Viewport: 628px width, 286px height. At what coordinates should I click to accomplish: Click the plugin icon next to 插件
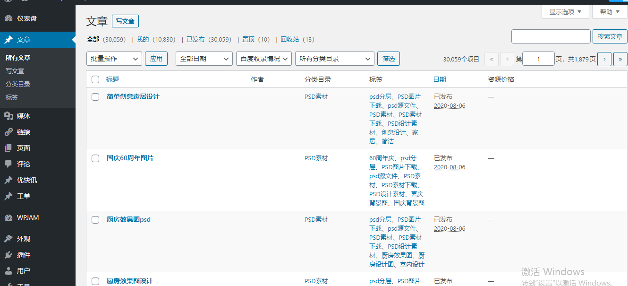pyautogui.click(x=8, y=255)
